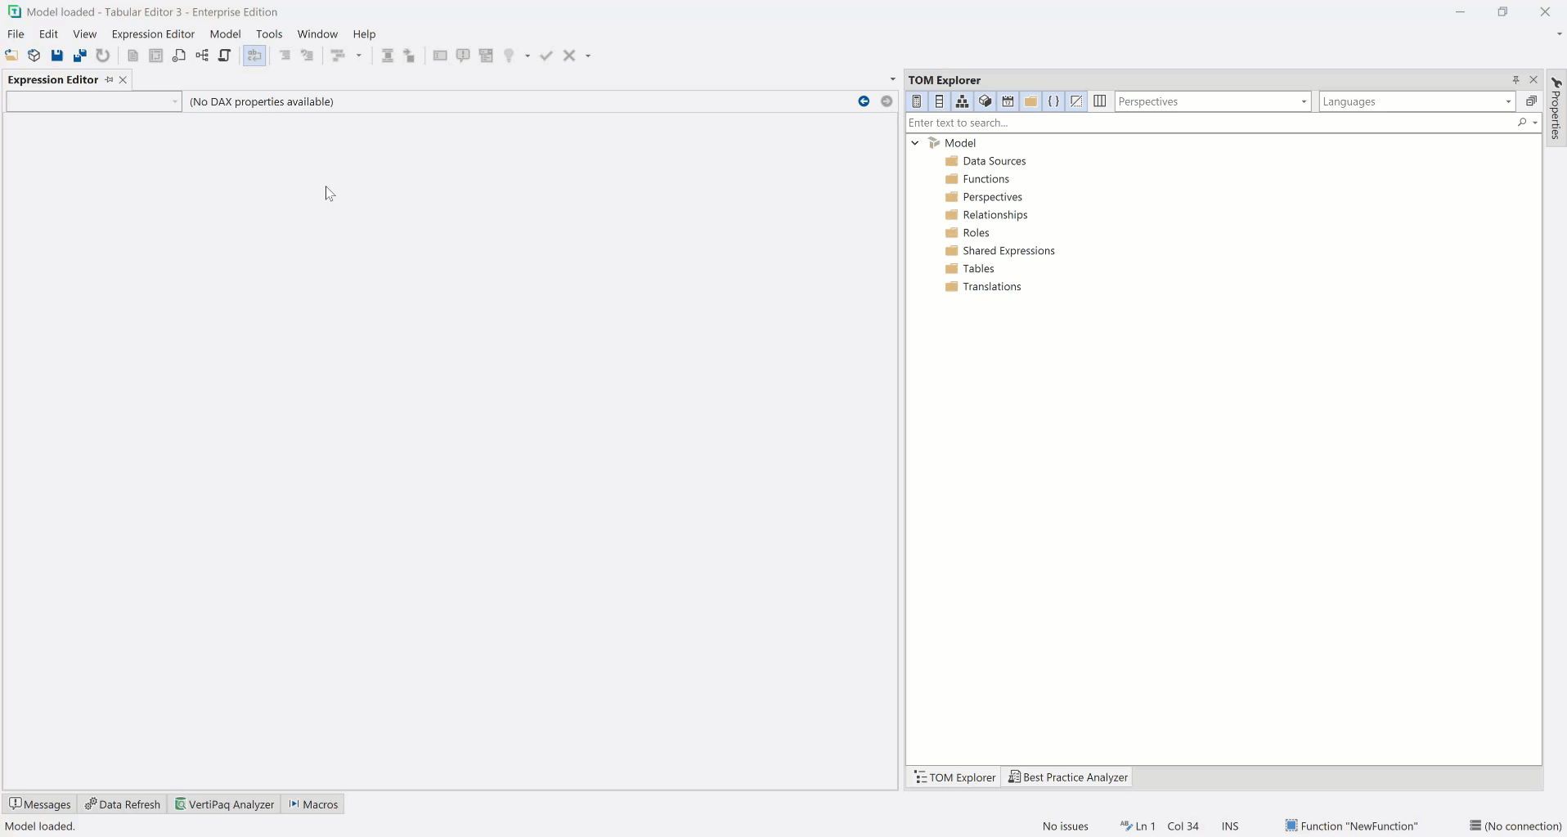
Task: Click the search magnifier icon
Action: point(1523,123)
